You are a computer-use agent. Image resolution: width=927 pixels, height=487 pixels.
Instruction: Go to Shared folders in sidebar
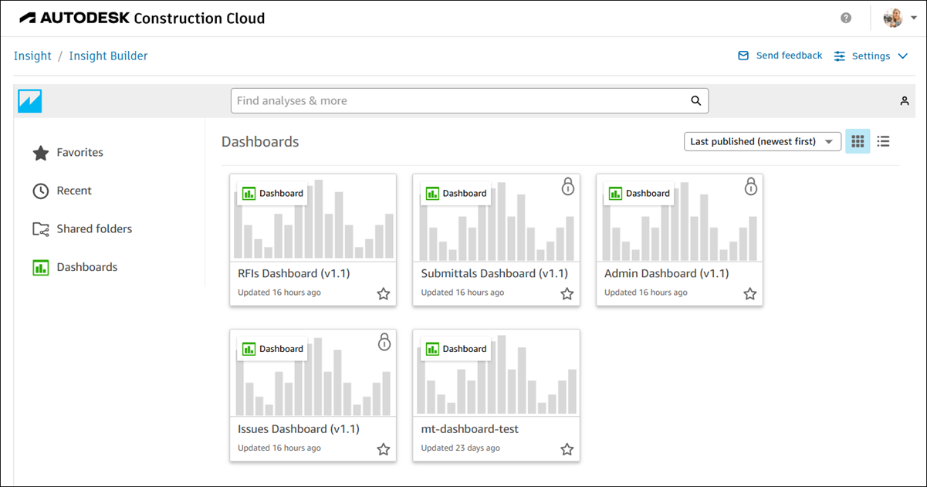coord(94,229)
